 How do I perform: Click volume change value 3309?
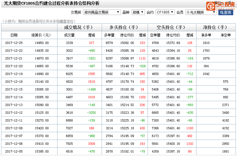pos(91,144)
